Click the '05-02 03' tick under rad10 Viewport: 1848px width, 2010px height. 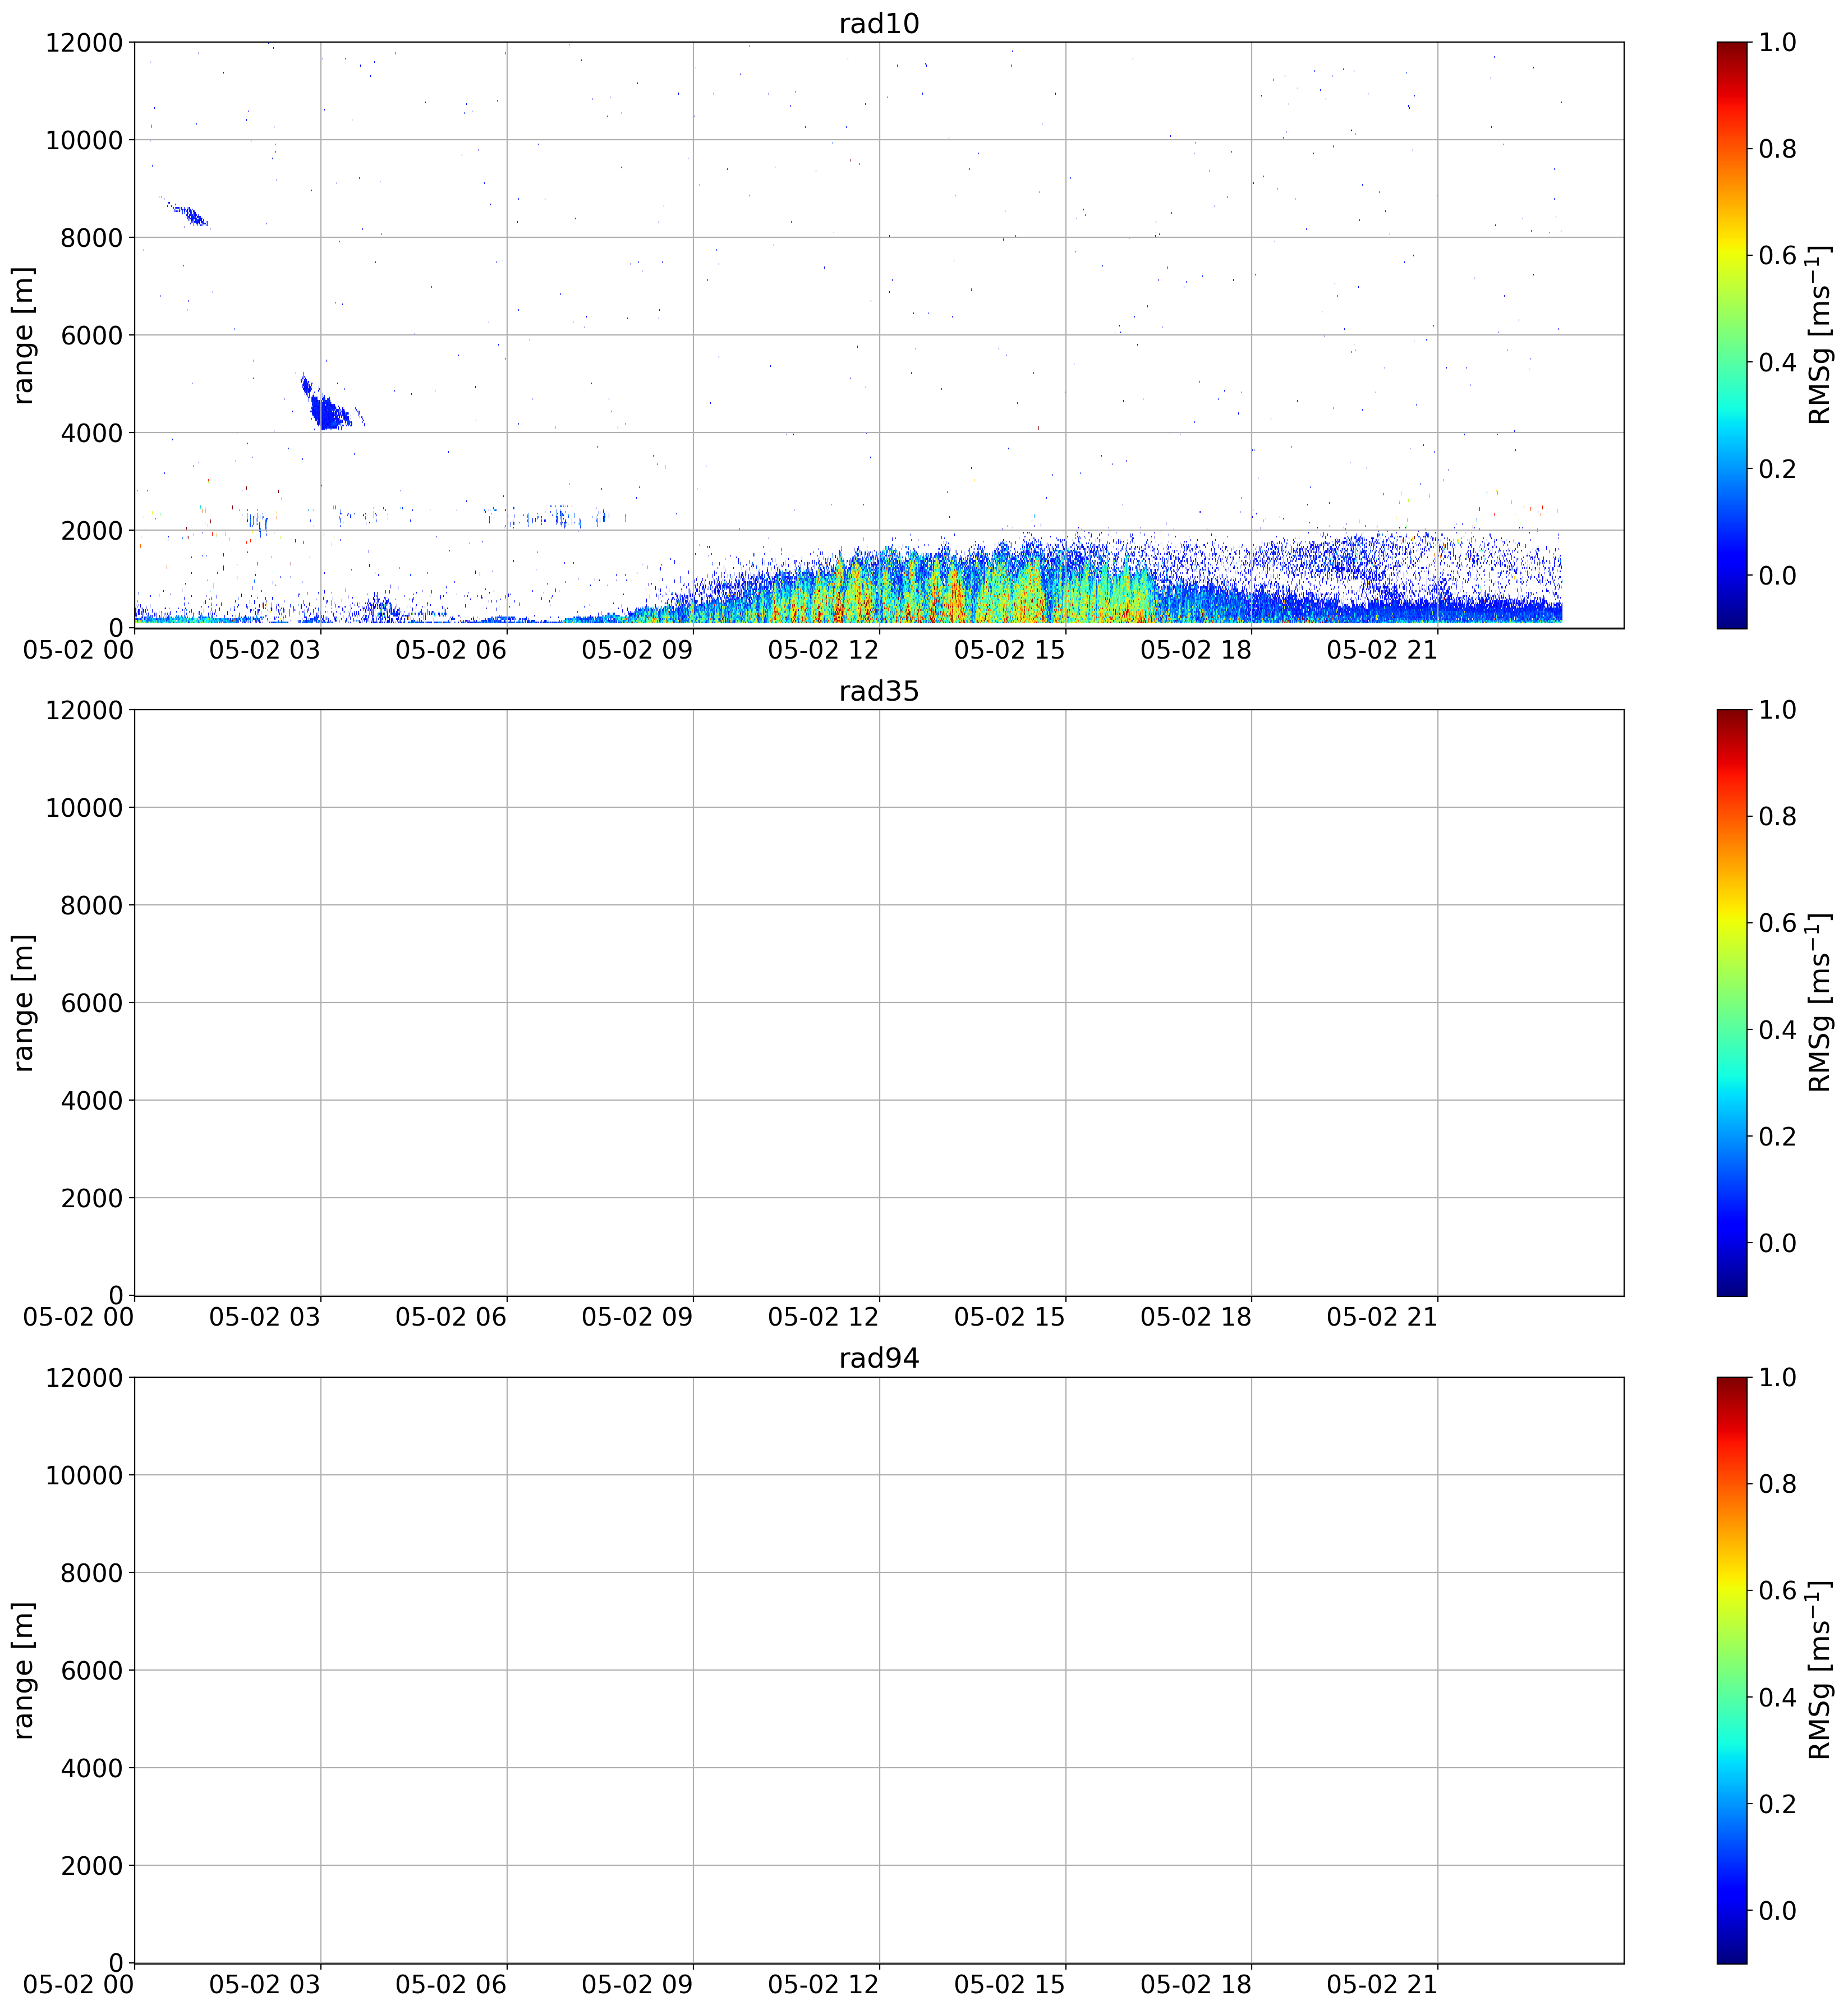(x=265, y=650)
